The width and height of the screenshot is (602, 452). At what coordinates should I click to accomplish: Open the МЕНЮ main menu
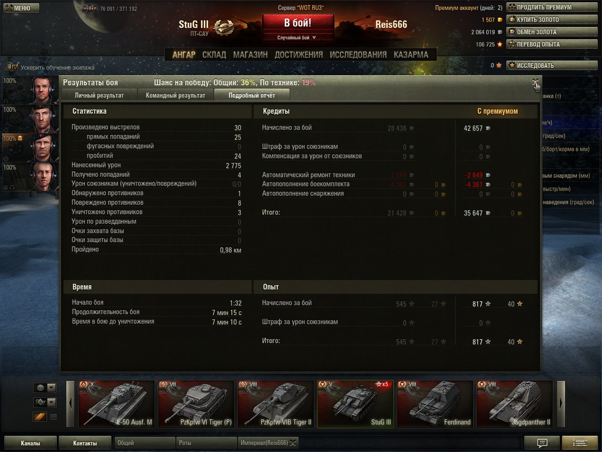pos(21,8)
